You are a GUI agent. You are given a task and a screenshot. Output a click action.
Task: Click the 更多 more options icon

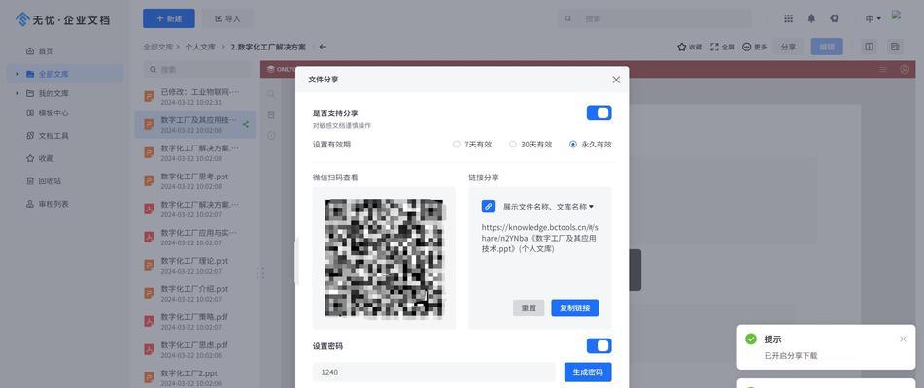(x=746, y=47)
